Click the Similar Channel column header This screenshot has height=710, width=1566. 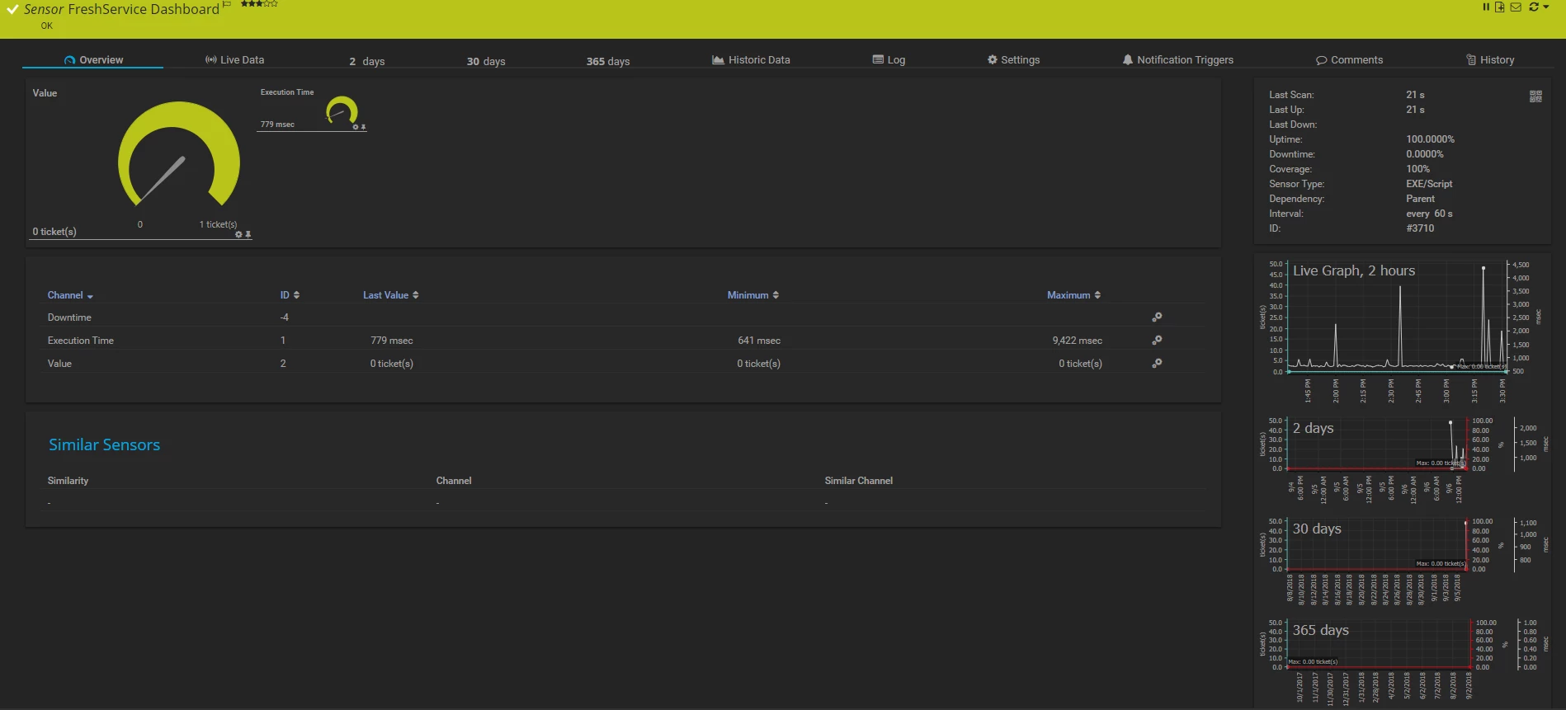click(x=858, y=481)
